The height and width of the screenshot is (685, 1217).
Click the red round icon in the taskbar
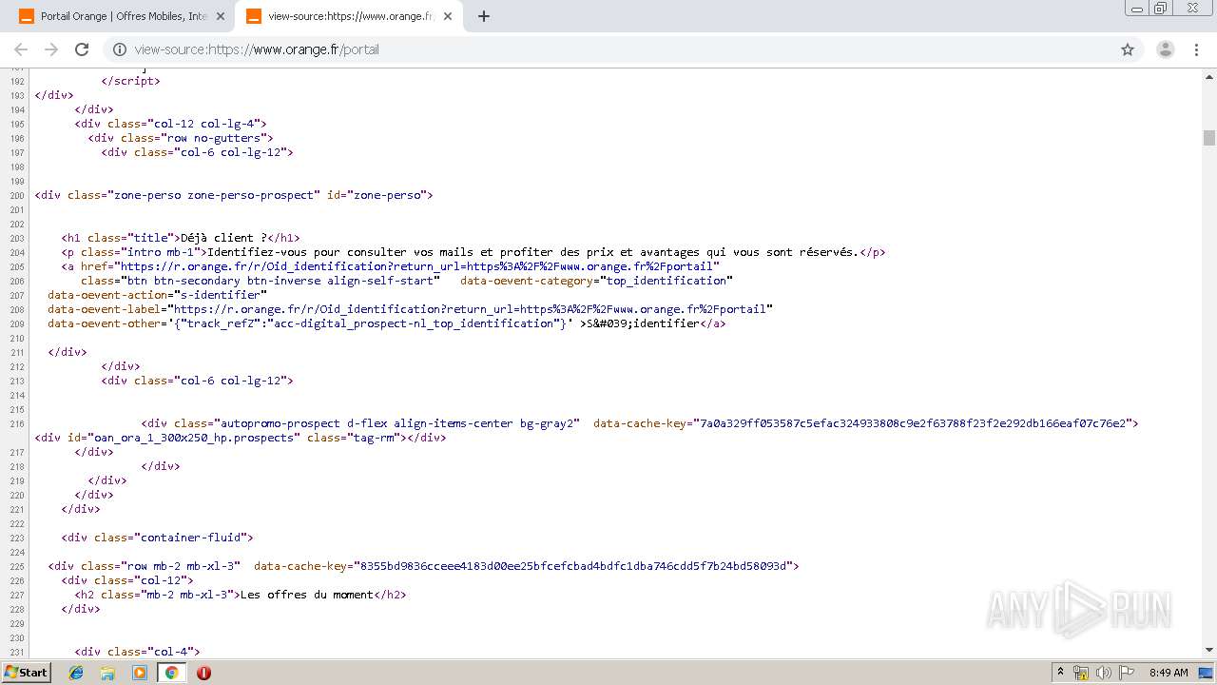[203, 673]
